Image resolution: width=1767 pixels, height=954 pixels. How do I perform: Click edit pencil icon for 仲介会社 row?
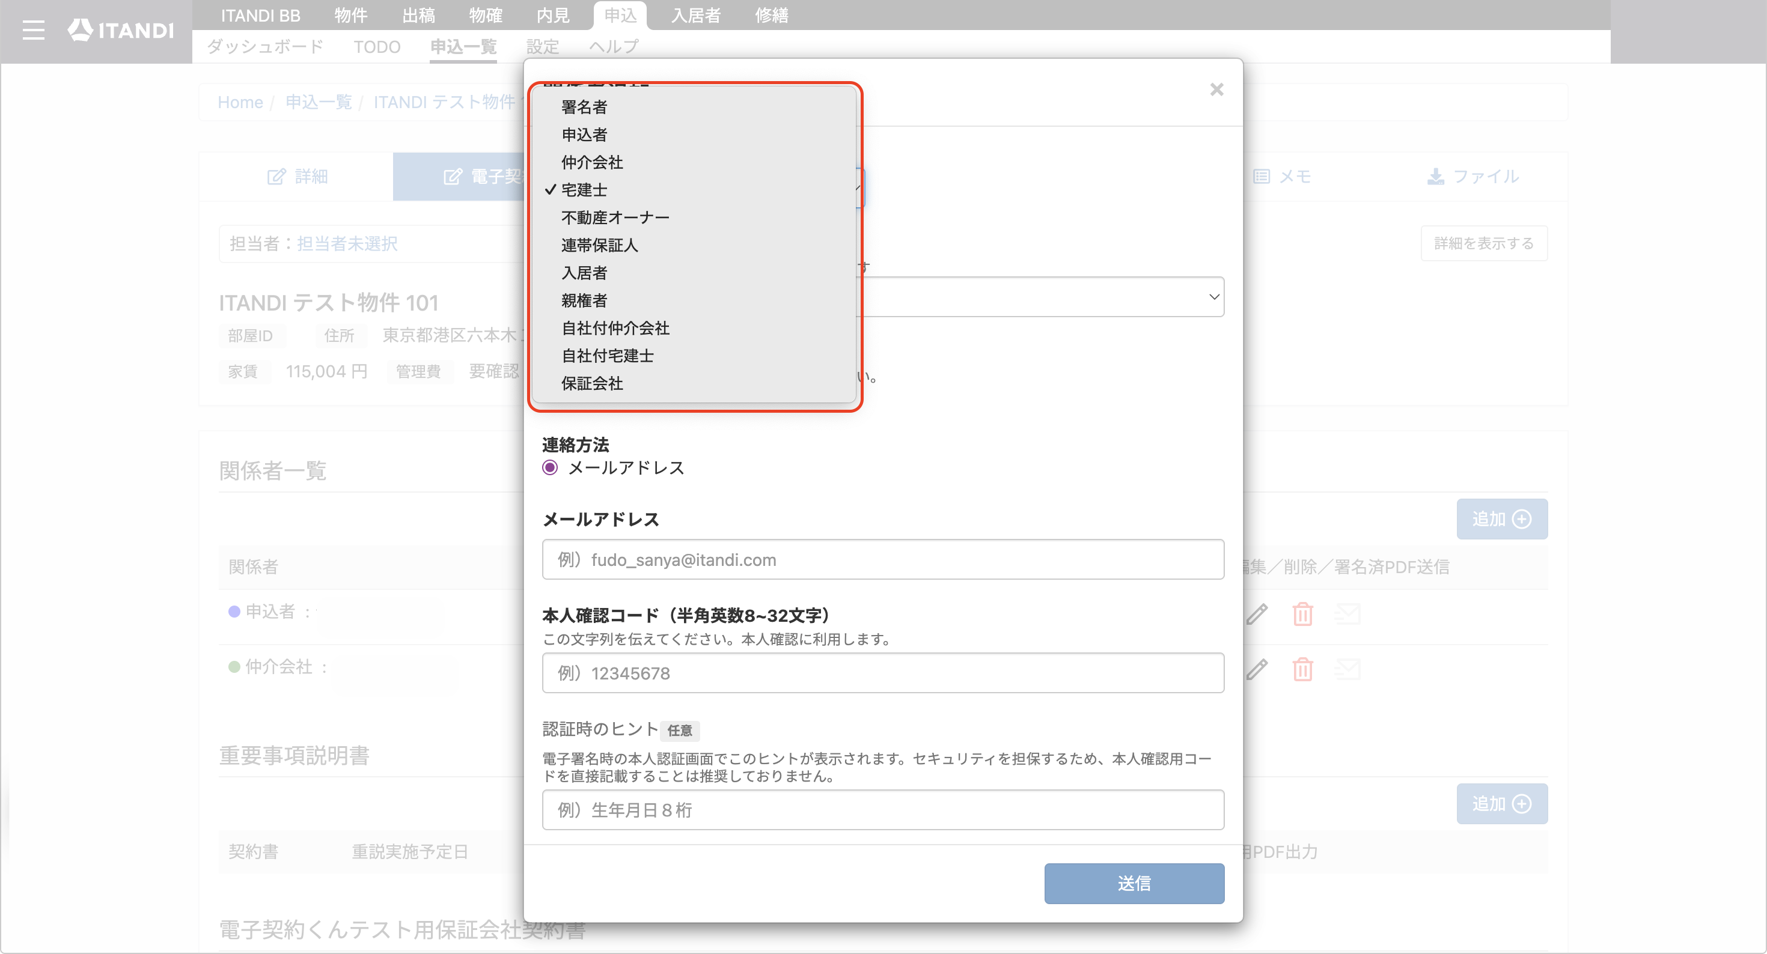[1257, 669]
